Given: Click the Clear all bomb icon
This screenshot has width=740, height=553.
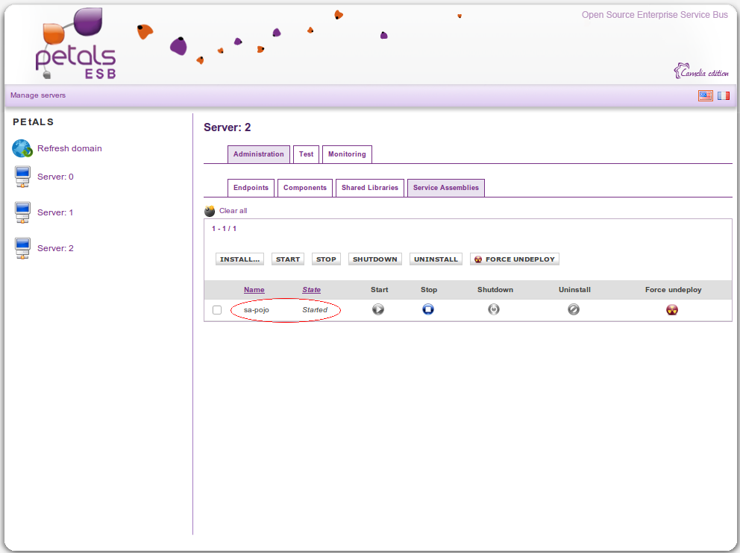Looking at the screenshot, I should (x=210, y=211).
